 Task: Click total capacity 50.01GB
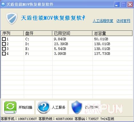coord(101,39)
